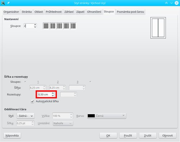
Task: Select the three equal columns preset icon
Action: [x=59, y=26]
